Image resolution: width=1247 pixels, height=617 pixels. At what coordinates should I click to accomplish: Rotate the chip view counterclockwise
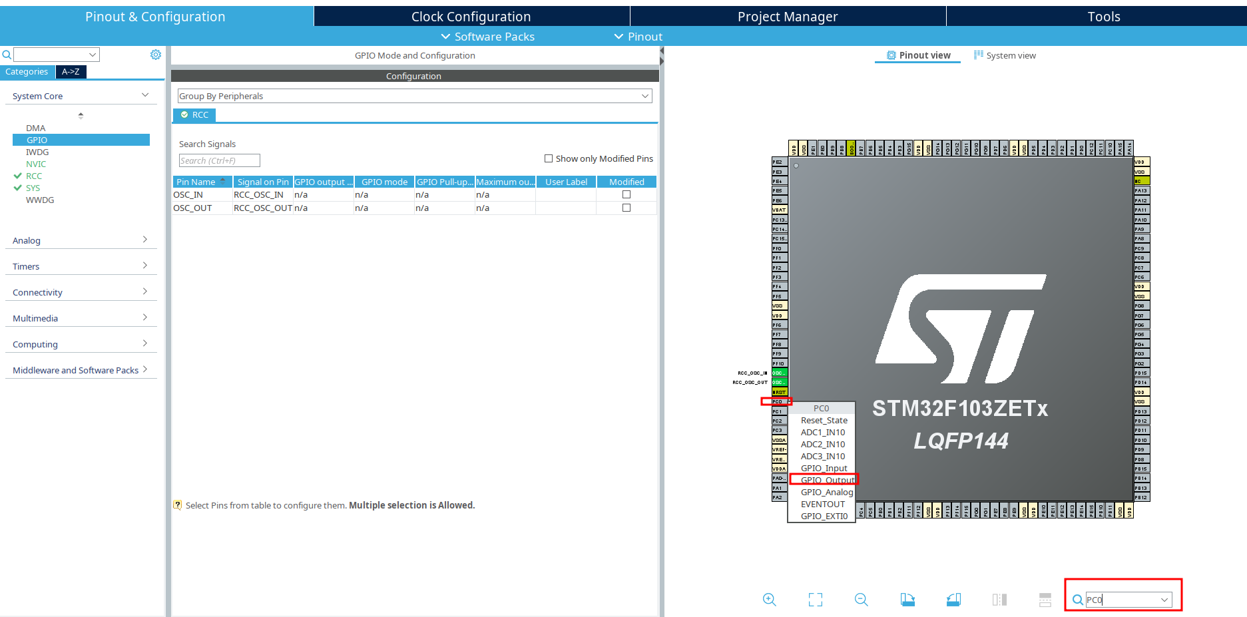point(953,599)
